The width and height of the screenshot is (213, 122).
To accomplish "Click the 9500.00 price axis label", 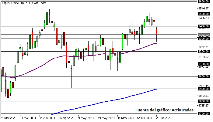I will pos(203,14).
